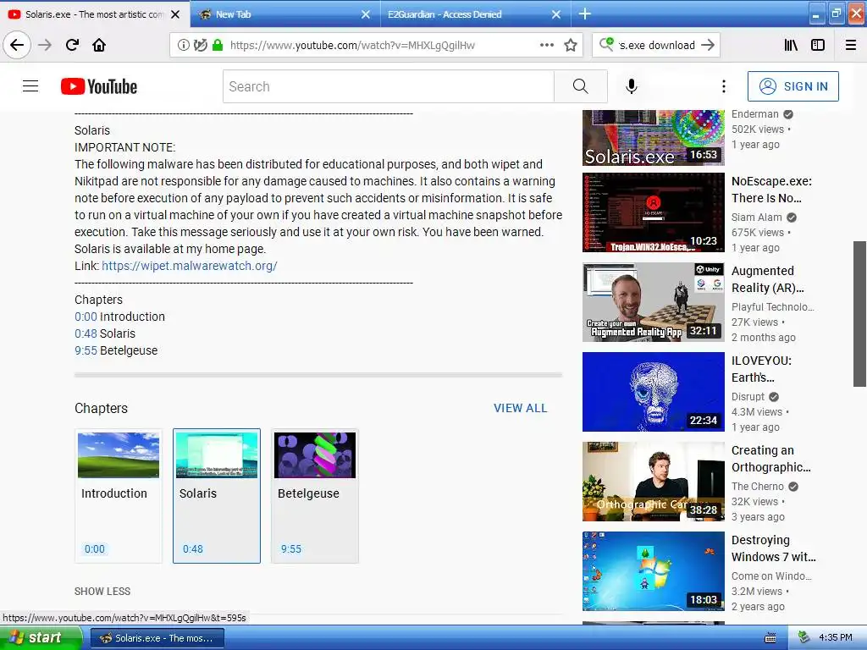The width and height of the screenshot is (867, 650).
Task: Open page actions three-dot menu in URL bar
Action: [x=546, y=46]
